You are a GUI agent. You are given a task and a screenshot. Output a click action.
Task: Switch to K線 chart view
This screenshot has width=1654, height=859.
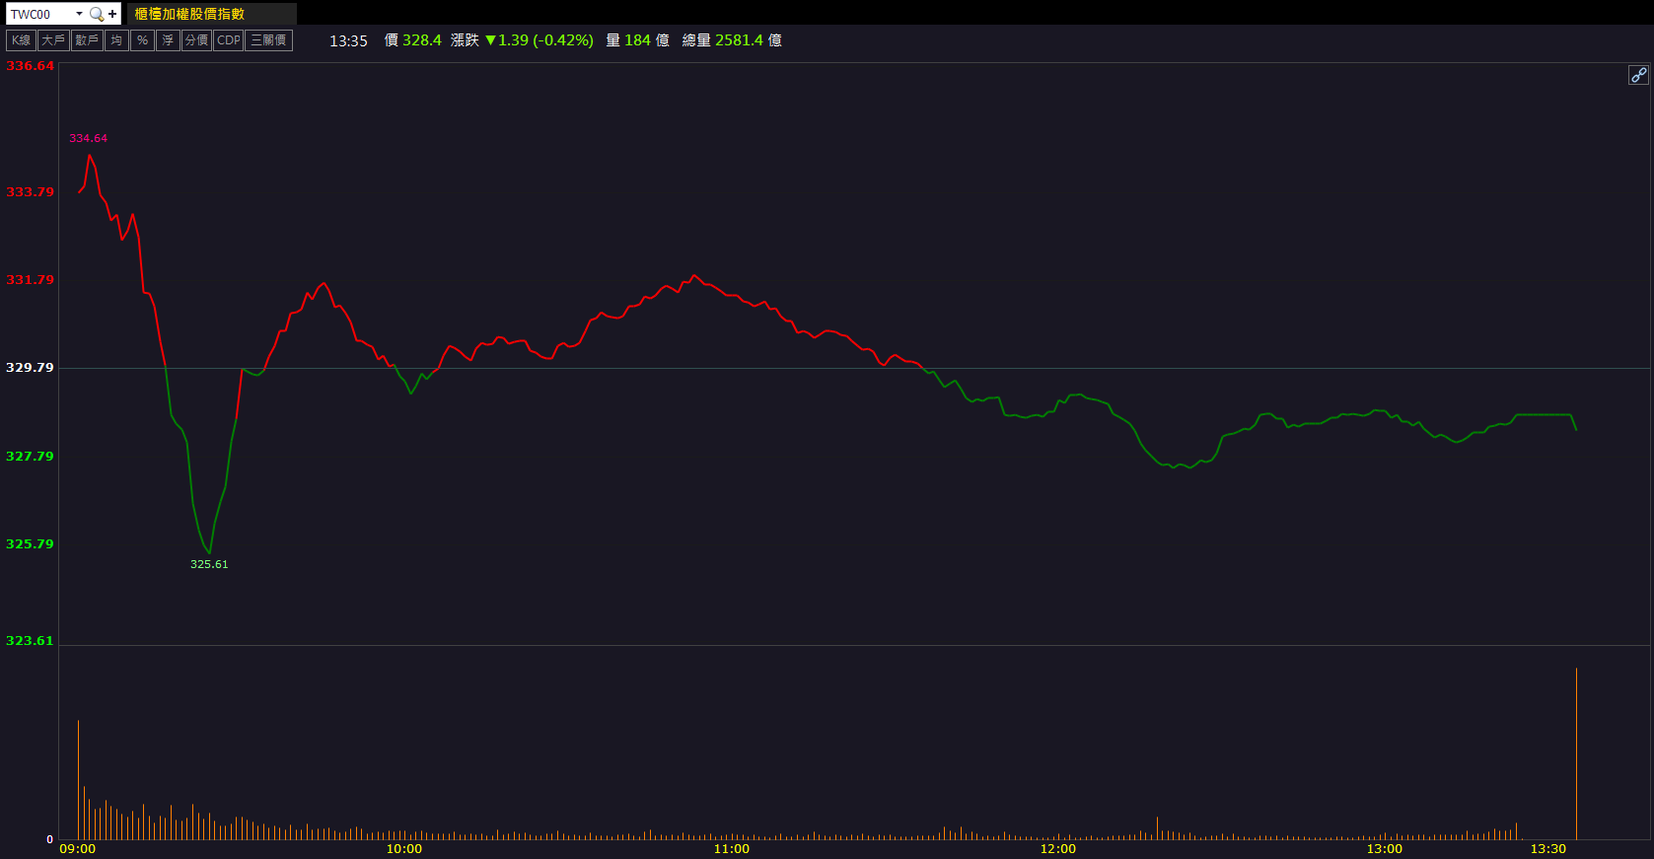click(x=21, y=40)
